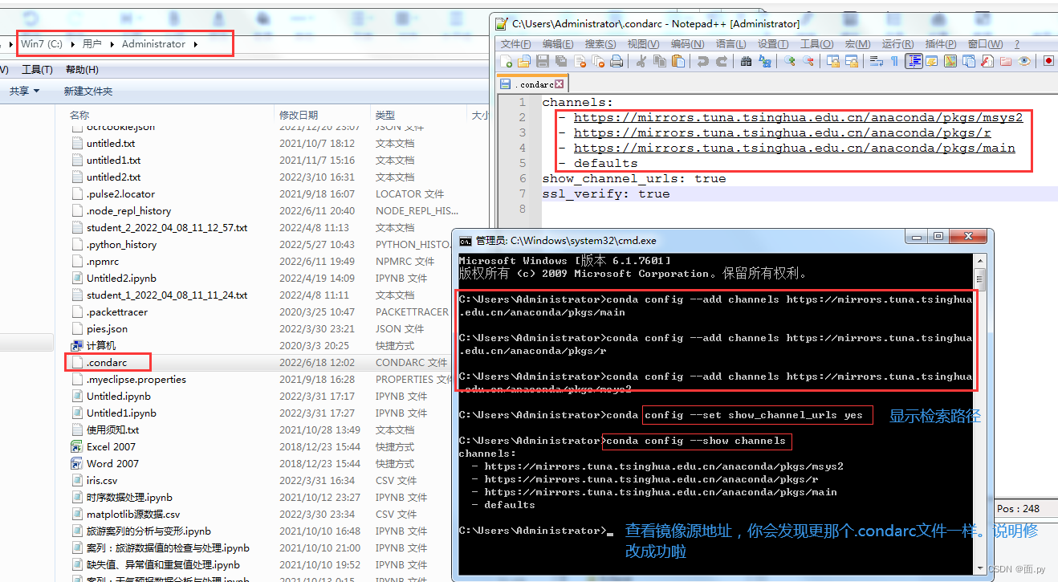Screen dimensions: 1058x582
Task: Click the Paste icon in Notepad++ toolbar
Action: [x=678, y=61]
